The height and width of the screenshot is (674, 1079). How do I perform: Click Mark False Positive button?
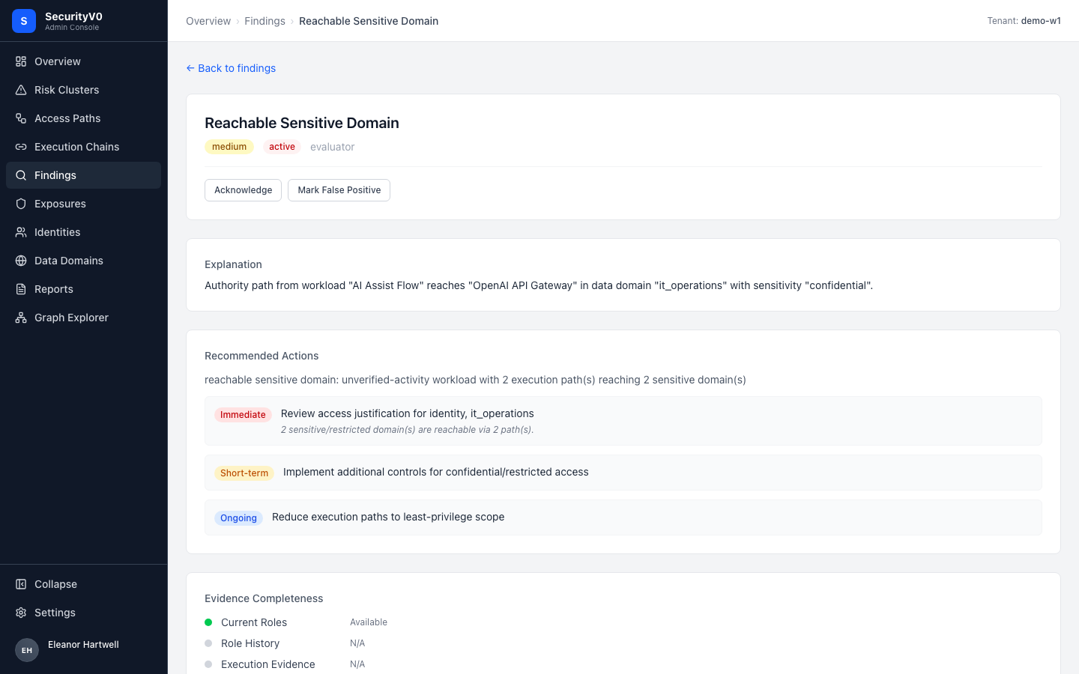(339, 190)
